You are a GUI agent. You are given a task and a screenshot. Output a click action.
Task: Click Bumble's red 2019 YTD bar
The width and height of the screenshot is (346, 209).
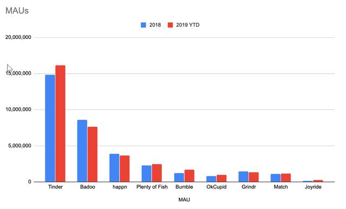coord(189,176)
